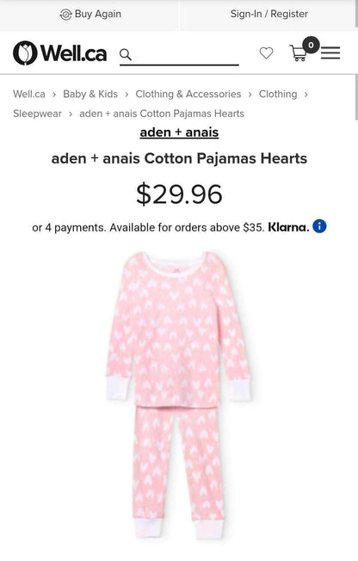Viewport: 358px width, 561px height.
Task: Open aden + anais brand link
Action: point(179,133)
